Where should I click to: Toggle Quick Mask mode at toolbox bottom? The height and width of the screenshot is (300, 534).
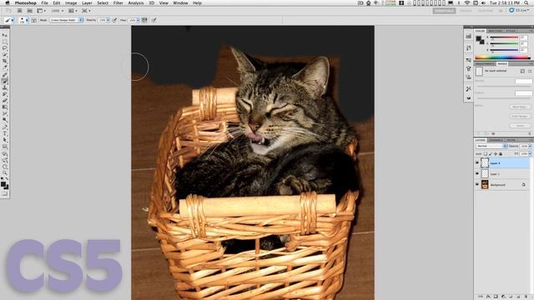(5, 194)
